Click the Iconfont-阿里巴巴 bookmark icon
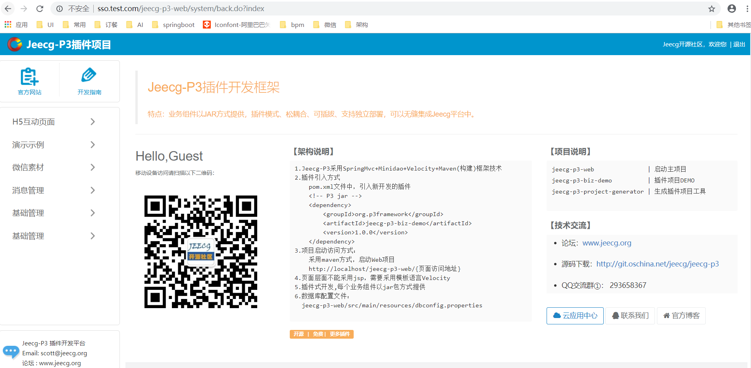751x368 pixels. pyautogui.click(x=207, y=25)
